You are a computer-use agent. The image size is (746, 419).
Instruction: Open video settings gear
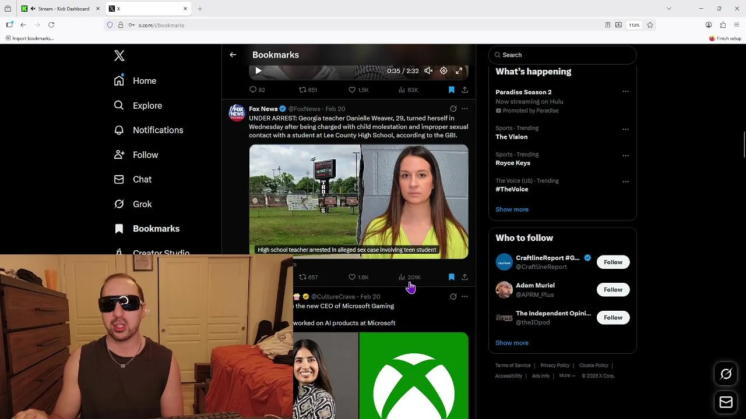[x=444, y=71]
